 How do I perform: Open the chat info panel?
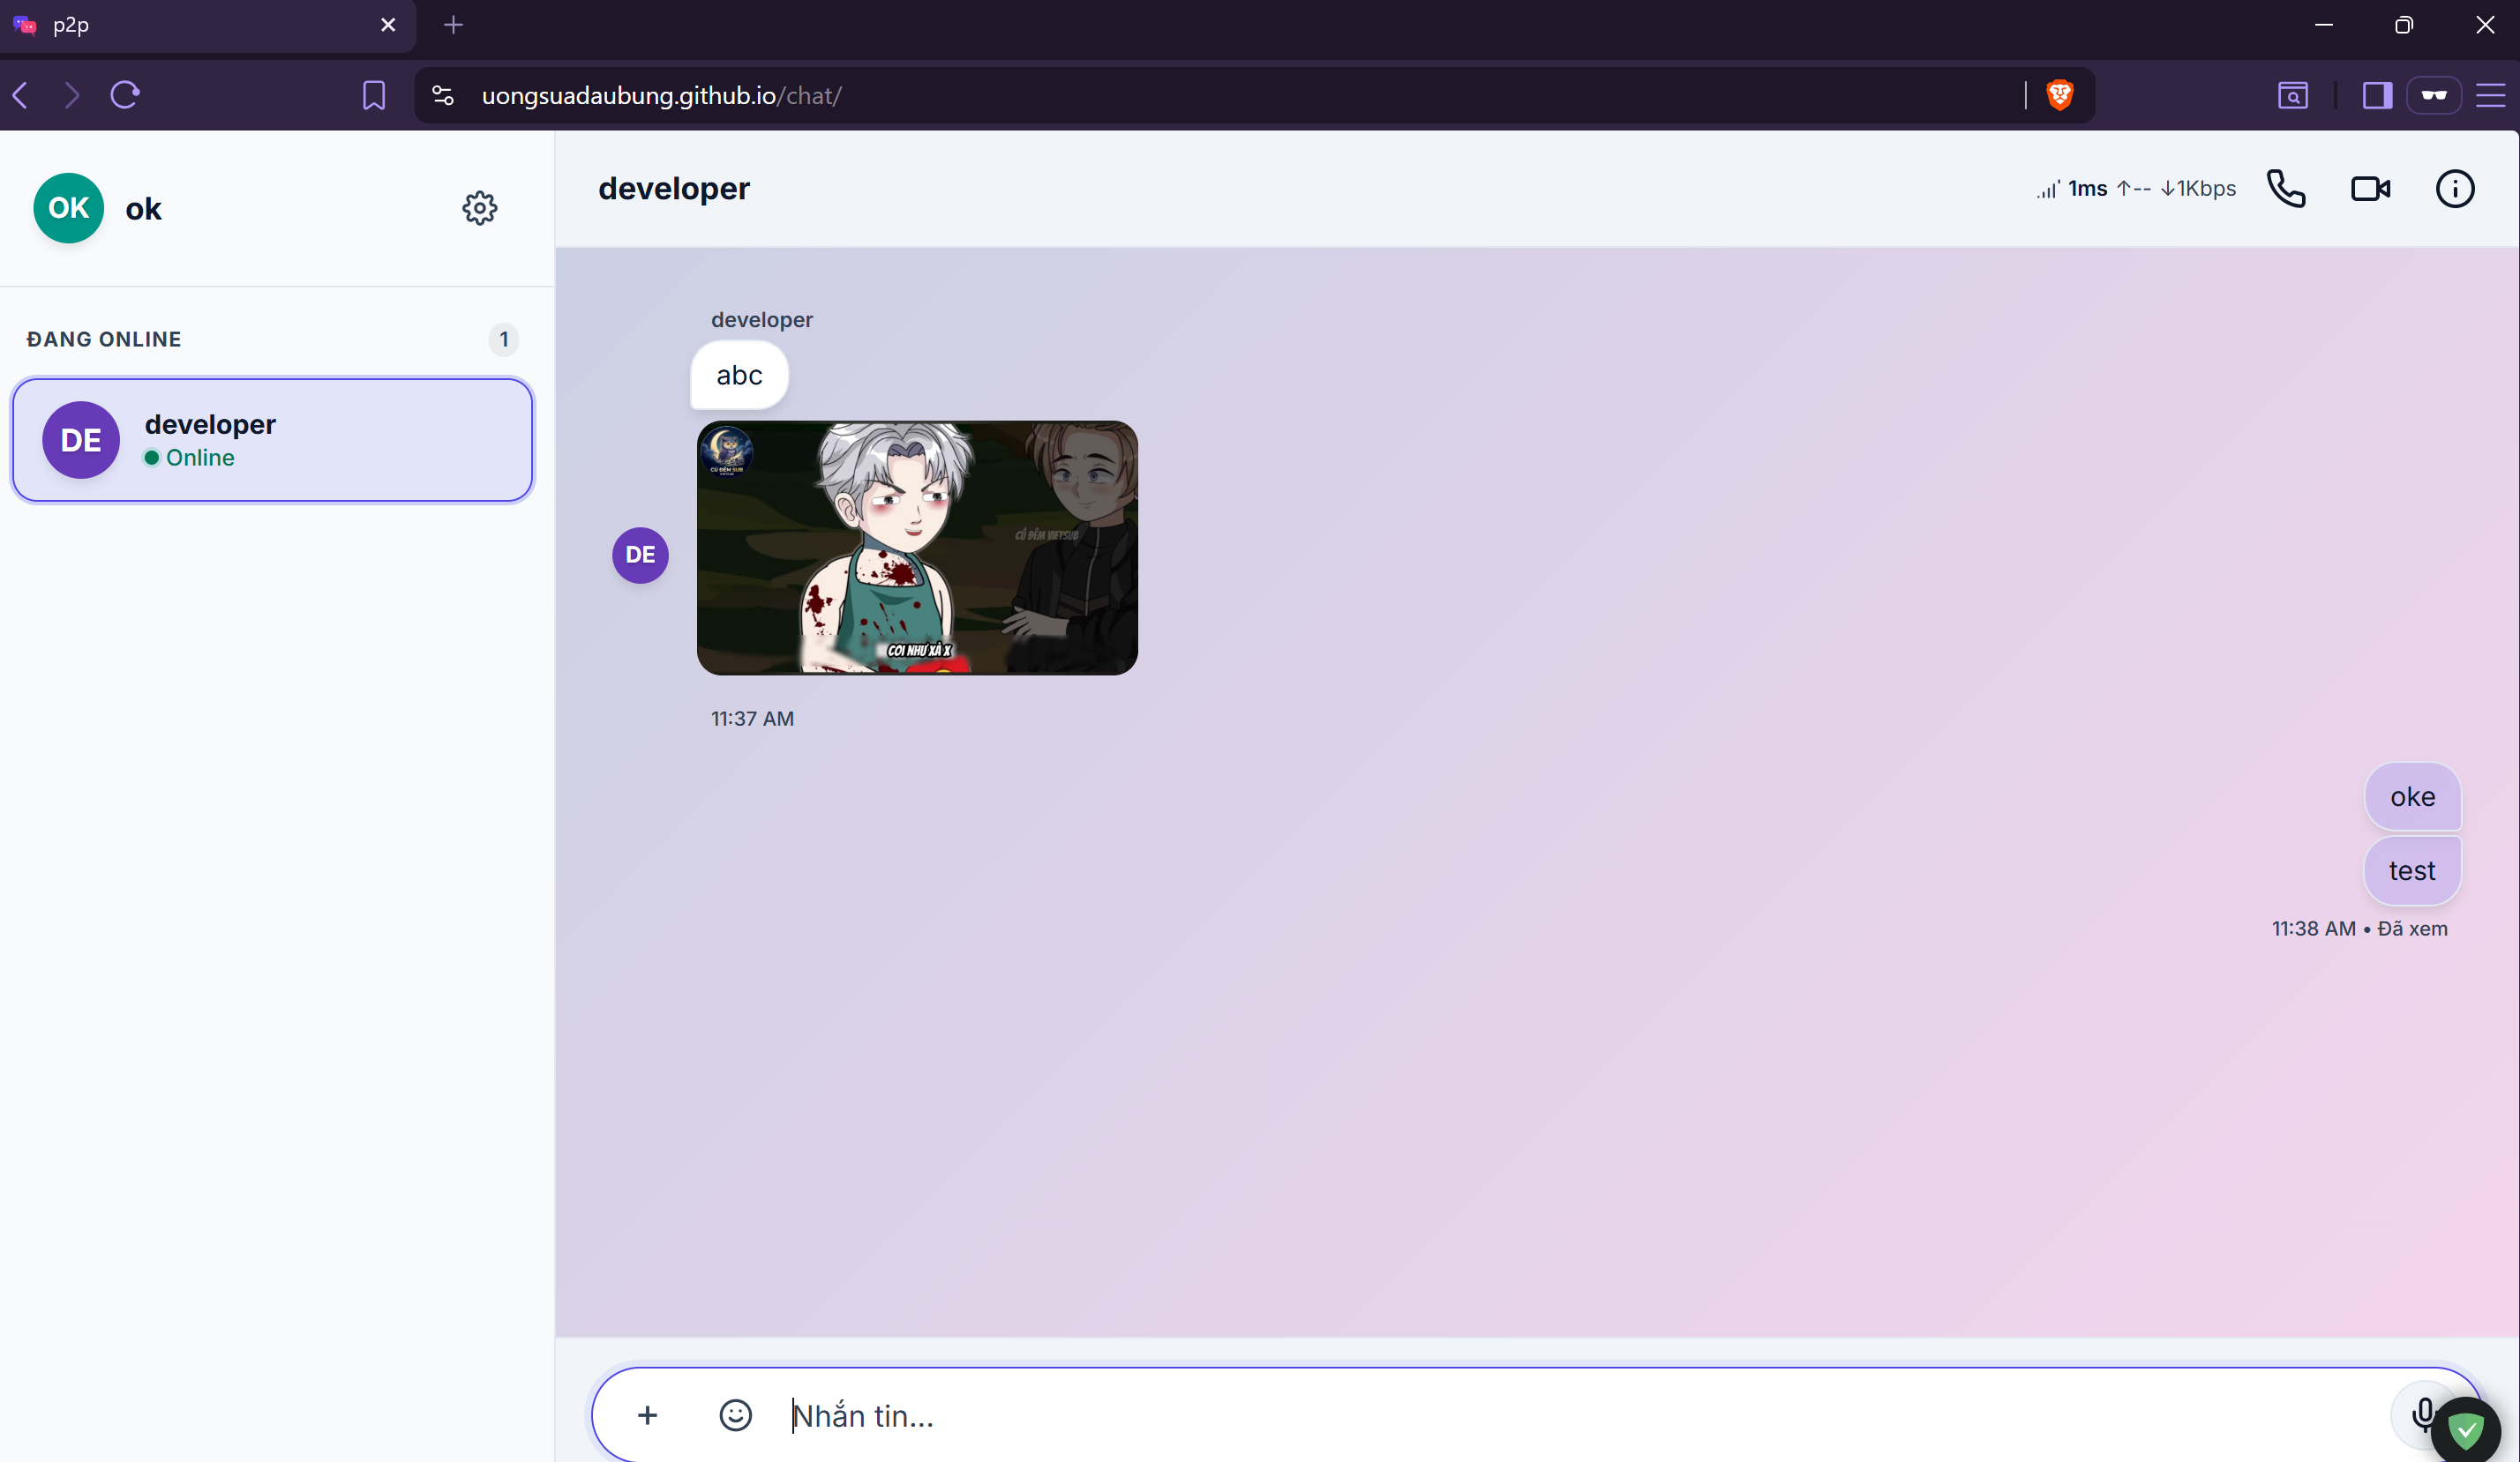click(2455, 189)
